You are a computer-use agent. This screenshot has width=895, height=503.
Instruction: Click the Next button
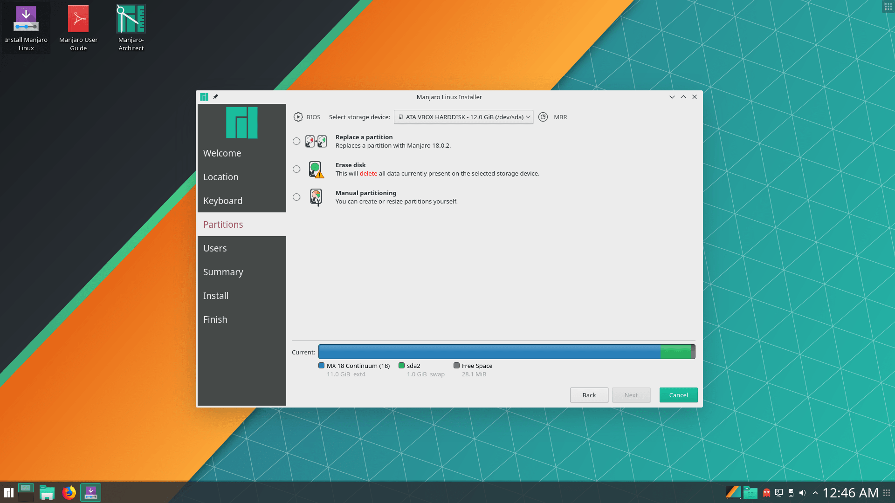click(x=631, y=395)
